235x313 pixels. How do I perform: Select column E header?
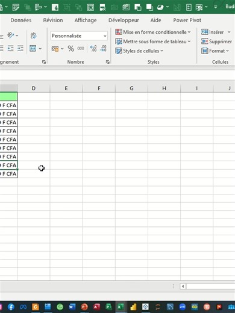[66, 88]
